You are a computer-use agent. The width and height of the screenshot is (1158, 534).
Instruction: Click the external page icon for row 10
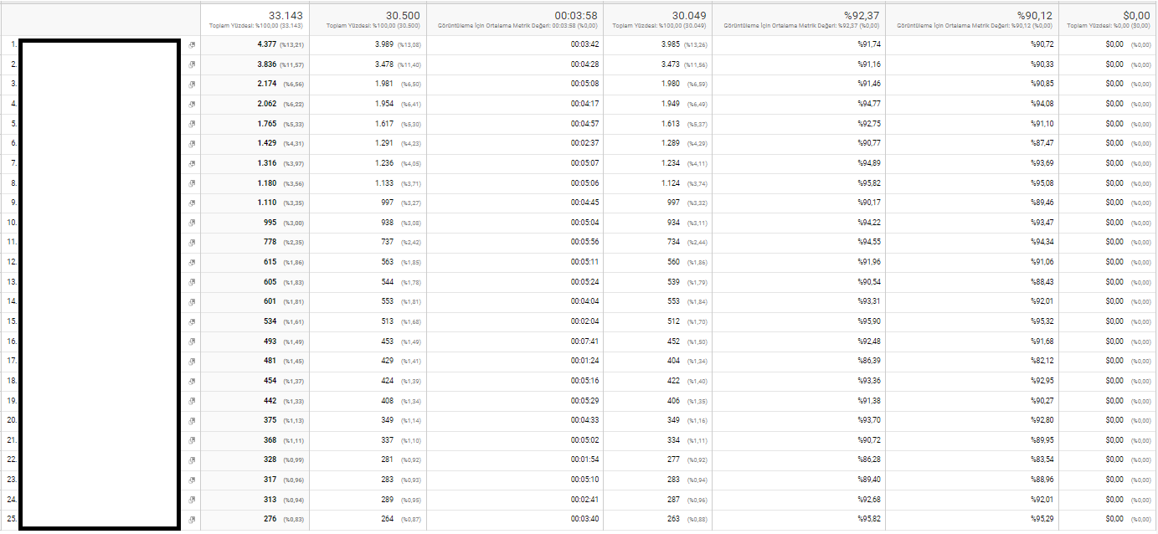tap(192, 223)
